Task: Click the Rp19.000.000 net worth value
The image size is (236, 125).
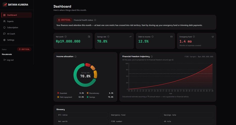Action: coord(68,41)
